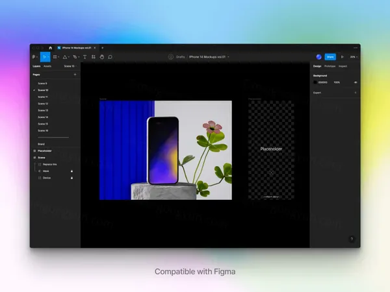Click the Present play icon
390x292 pixels.
pos(343,57)
